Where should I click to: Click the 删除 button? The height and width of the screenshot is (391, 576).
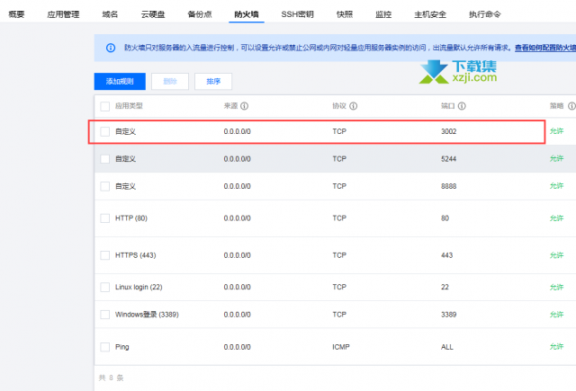coord(170,82)
